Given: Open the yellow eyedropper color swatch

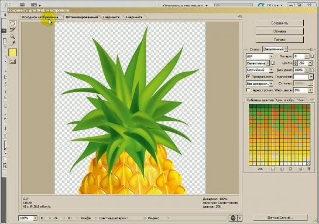Looking at the screenshot, I should 13,53.
